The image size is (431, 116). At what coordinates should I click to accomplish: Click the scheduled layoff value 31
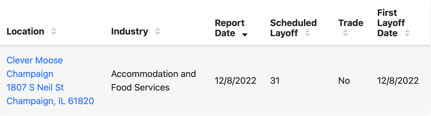pos(275,81)
